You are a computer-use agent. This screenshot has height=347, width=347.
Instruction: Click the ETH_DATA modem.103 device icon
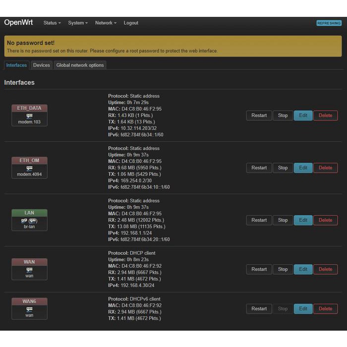click(x=29, y=116)
